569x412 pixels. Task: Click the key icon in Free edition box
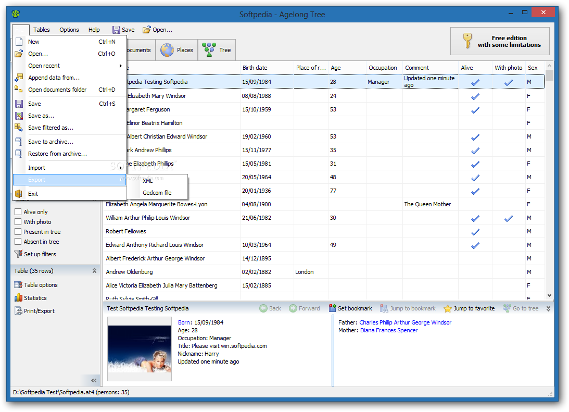(467, 41)
